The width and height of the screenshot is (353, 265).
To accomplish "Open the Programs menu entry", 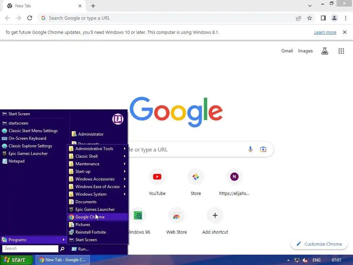I will click(34, 240).
